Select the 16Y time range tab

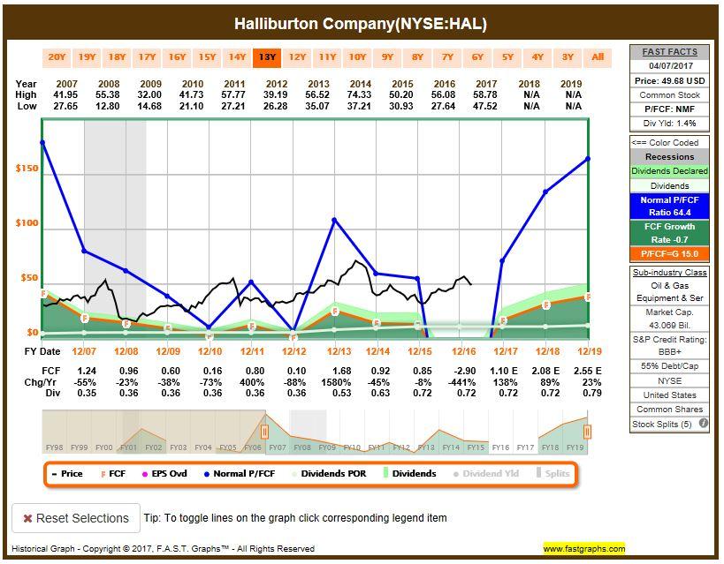click(177, 57)
